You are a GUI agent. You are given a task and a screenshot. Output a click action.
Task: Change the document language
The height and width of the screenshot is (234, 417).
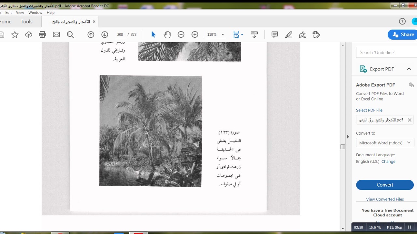pos(388,162)
